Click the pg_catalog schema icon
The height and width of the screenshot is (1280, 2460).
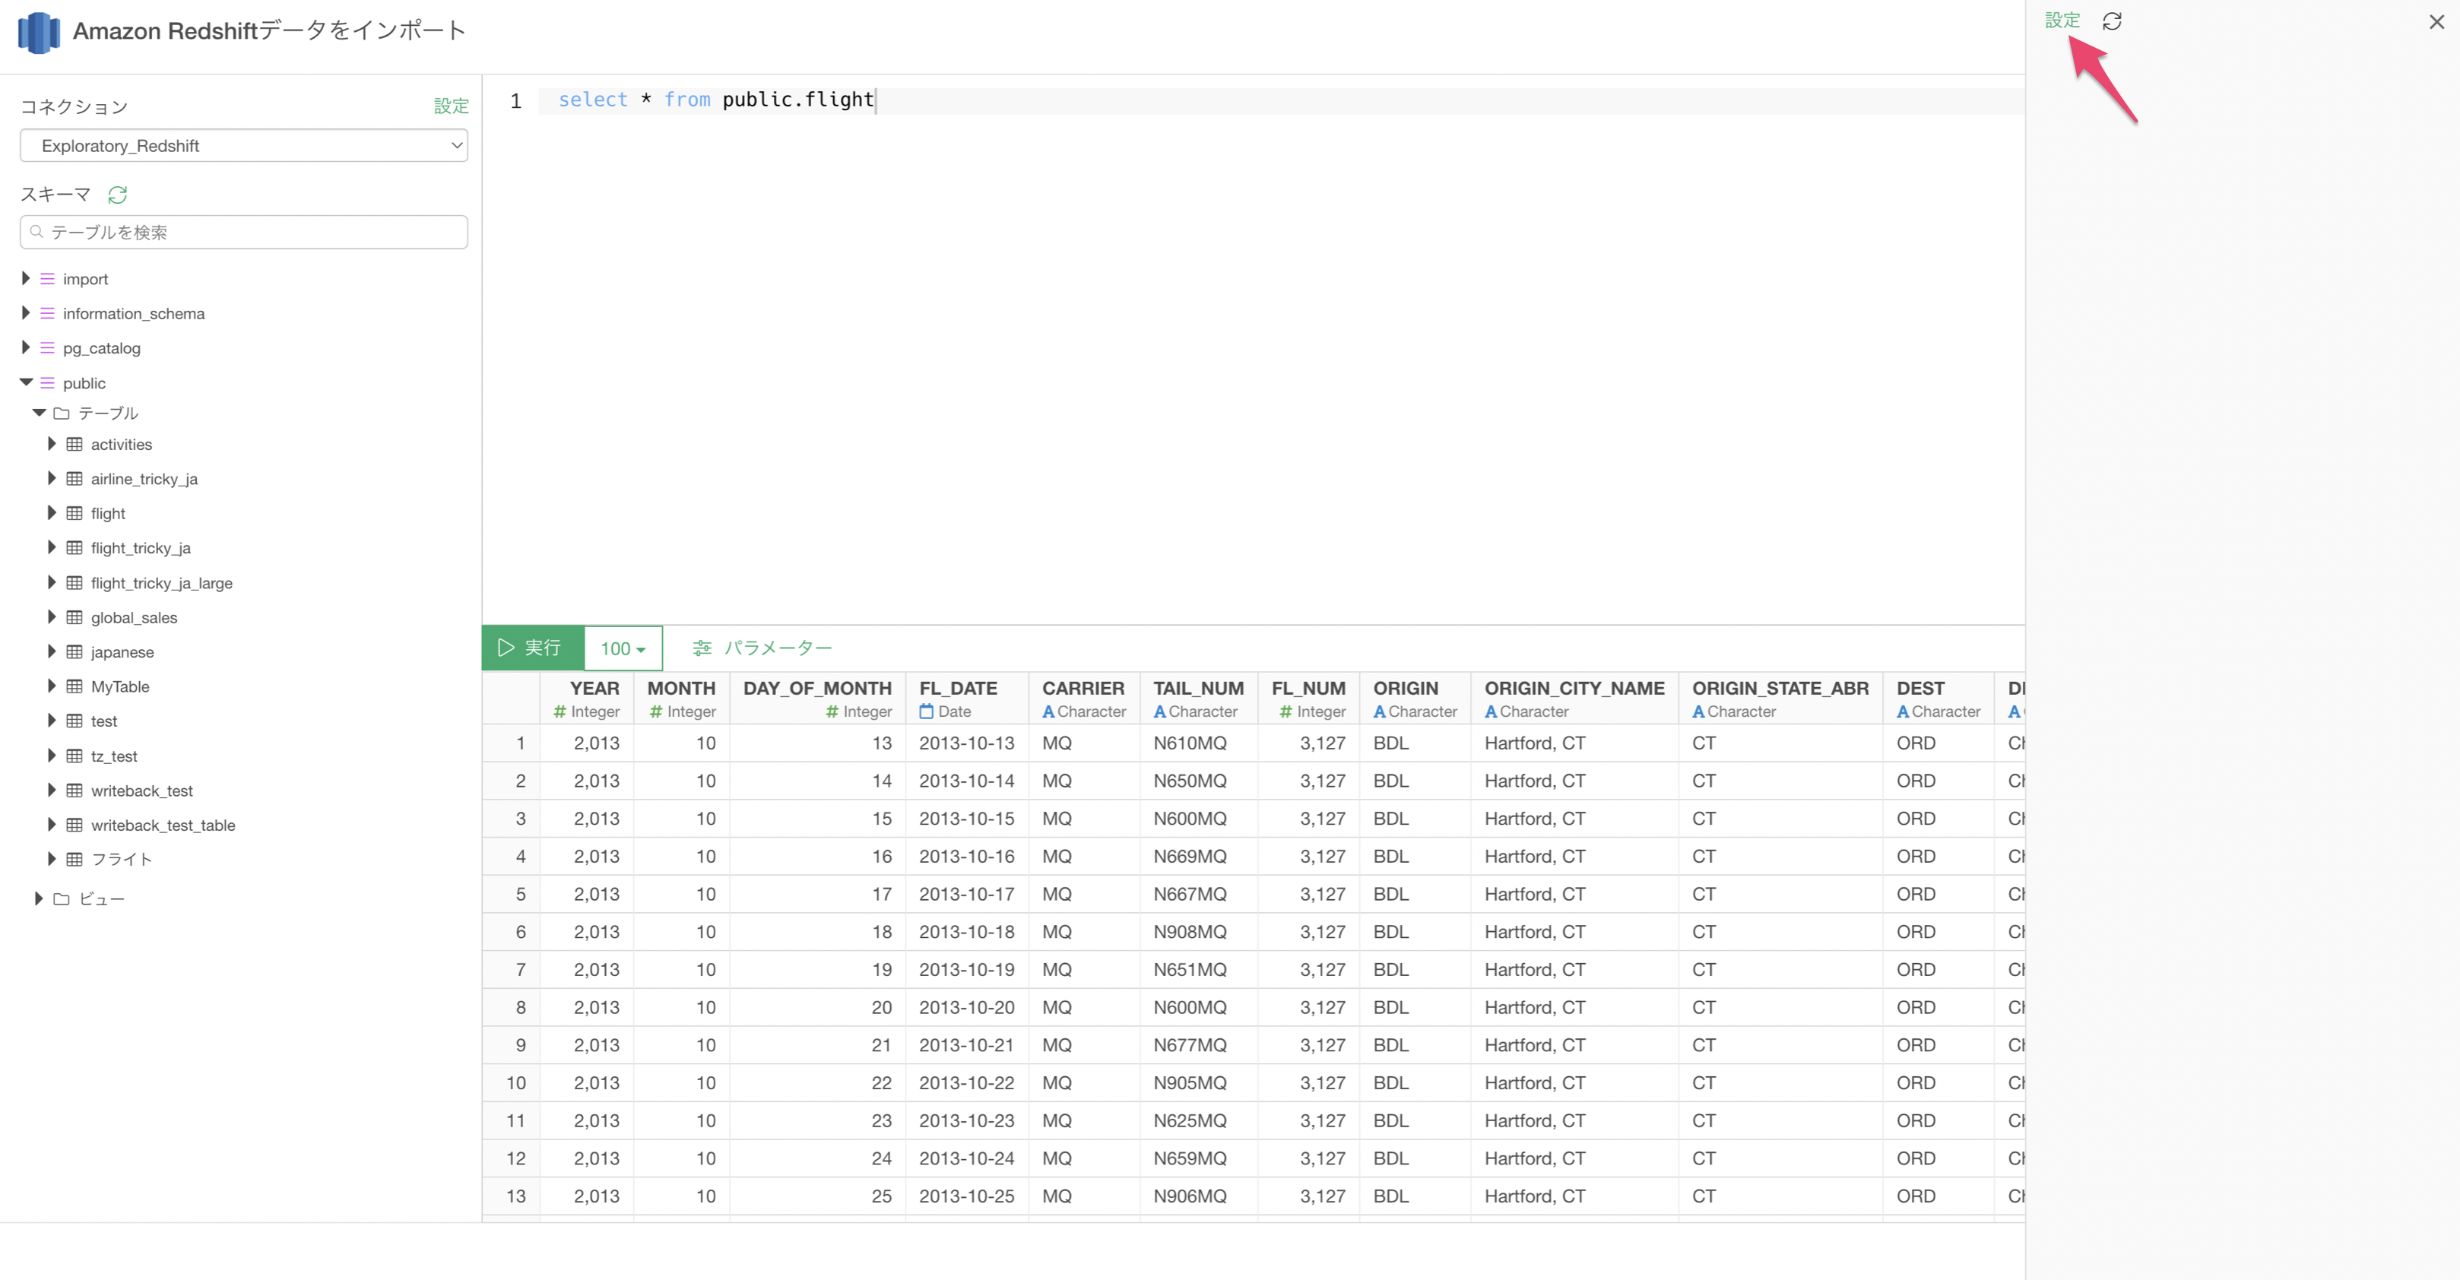[47, 347]
